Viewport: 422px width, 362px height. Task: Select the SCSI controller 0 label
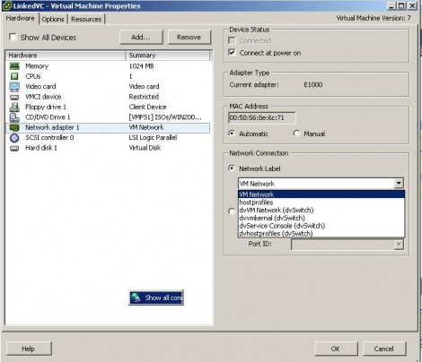pos(49,137)
